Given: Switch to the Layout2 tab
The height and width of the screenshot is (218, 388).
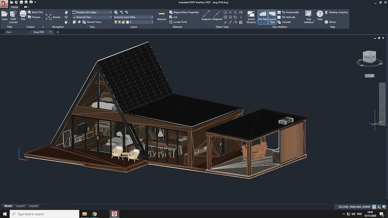Looking at the screenshot, I should 34,206.
